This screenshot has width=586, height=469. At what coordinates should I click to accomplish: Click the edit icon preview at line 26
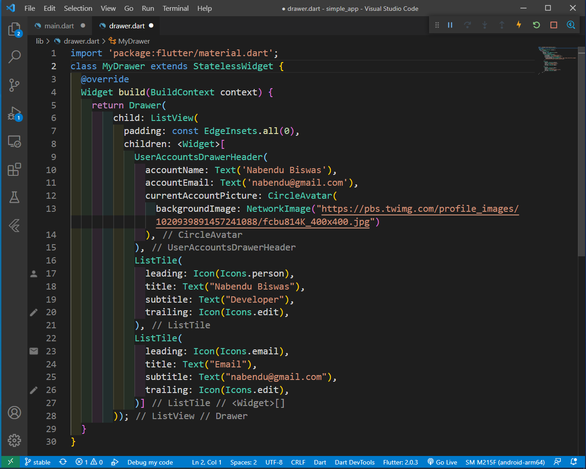(34, 390)
